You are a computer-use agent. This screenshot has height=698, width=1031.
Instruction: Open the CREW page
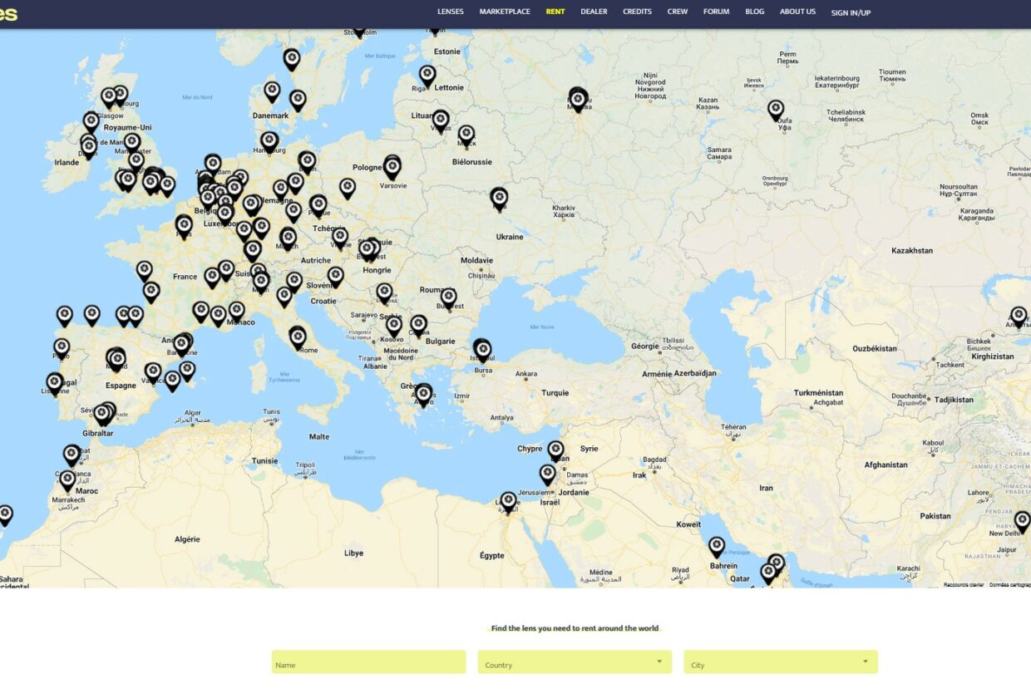[678, 12]
